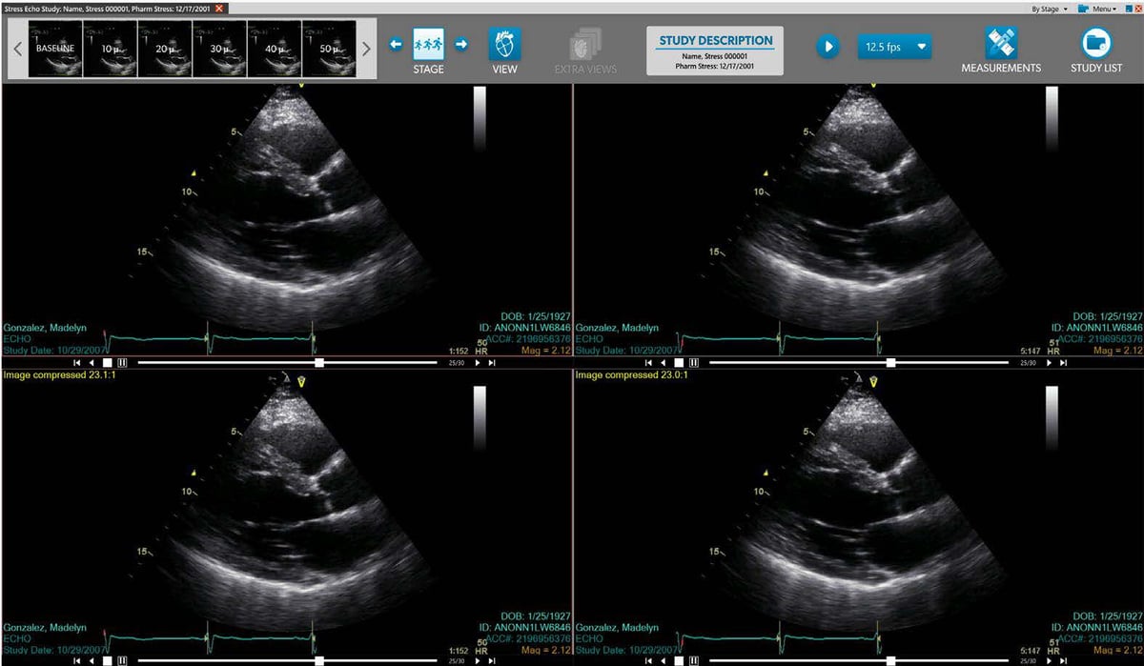Open the Menu dropdown at top right

(x=1103, y=9)
